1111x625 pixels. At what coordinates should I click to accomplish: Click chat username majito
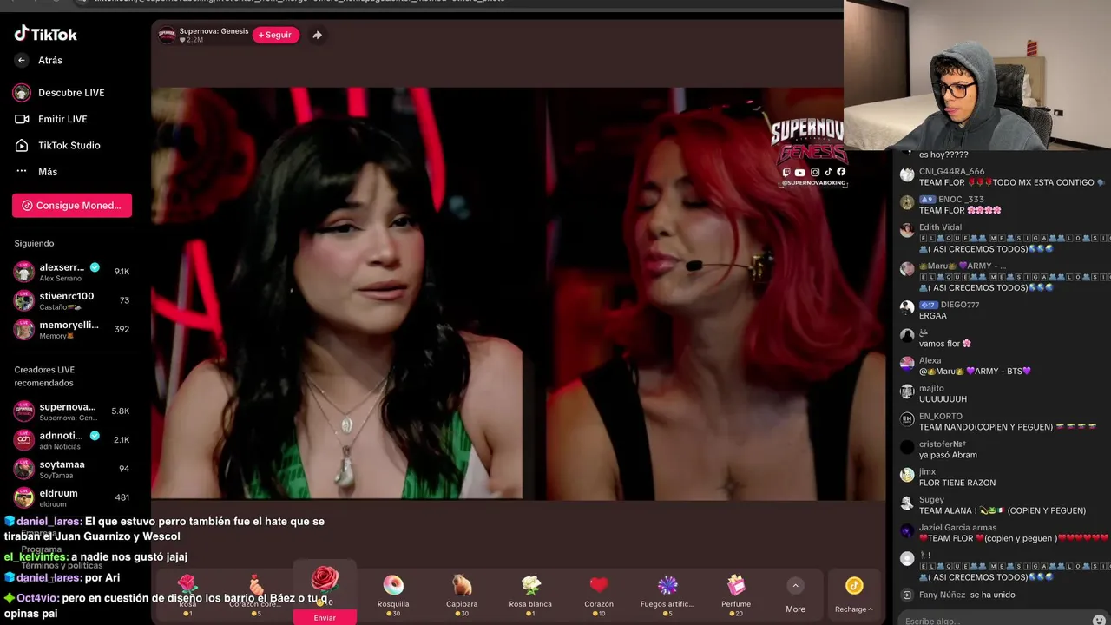(931, 389)
